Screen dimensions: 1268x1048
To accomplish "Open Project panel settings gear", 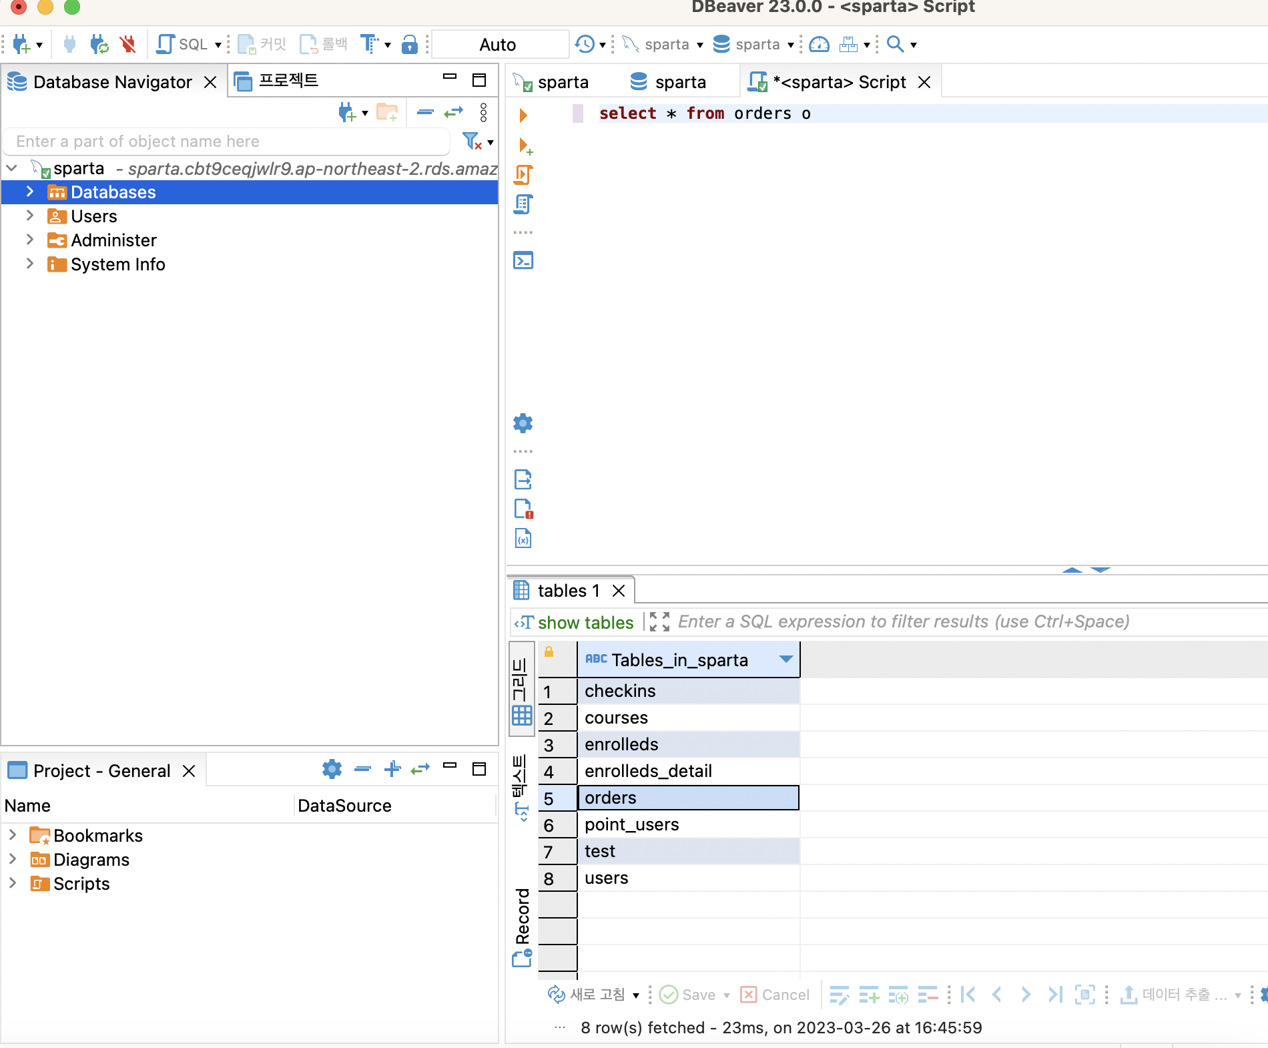I will click(x=332, y=770).
